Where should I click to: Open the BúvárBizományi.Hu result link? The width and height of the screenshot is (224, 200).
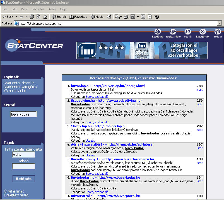tap(112, 159)
